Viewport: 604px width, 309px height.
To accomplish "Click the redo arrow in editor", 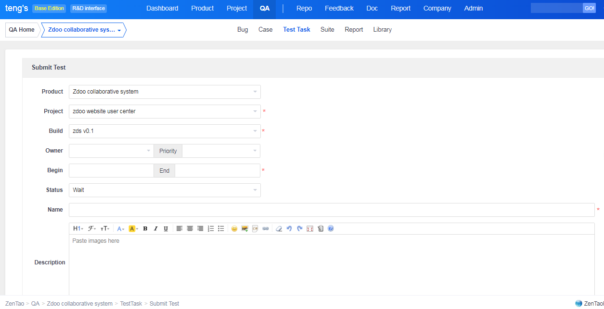I will [x=299, y=229].
